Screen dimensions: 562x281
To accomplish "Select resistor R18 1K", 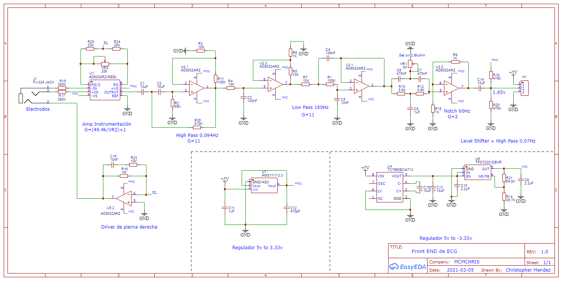I will [433, 109].
